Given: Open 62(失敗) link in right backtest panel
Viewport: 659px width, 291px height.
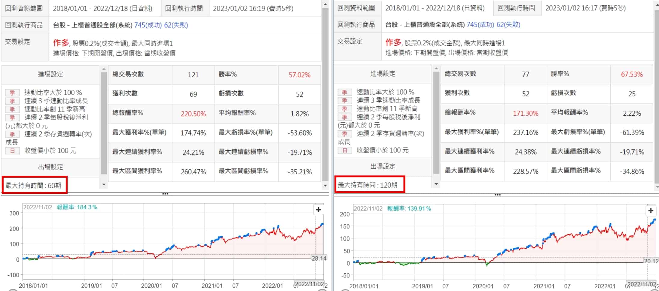Looking at the screenshot, I should click(508, 24).
